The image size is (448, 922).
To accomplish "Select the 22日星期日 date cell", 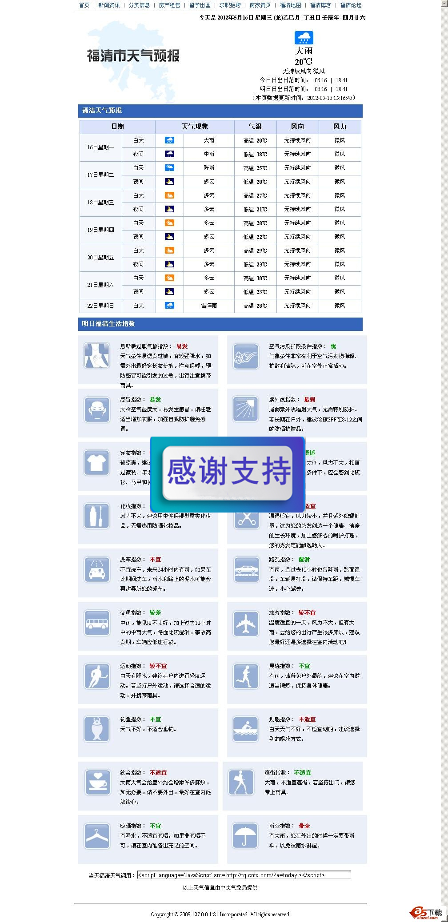I will coord(100,306).
